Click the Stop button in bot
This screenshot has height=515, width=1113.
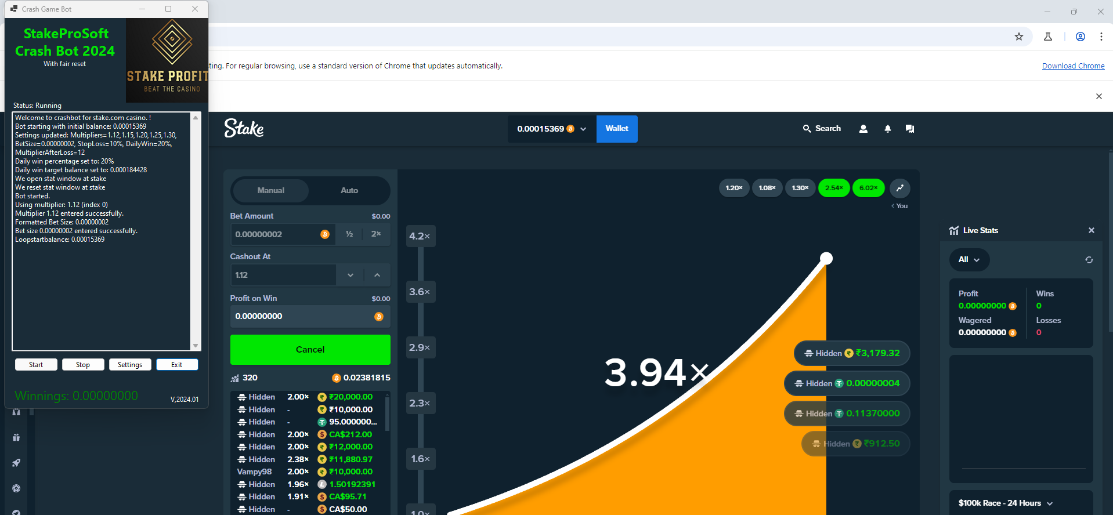point(83,365)
